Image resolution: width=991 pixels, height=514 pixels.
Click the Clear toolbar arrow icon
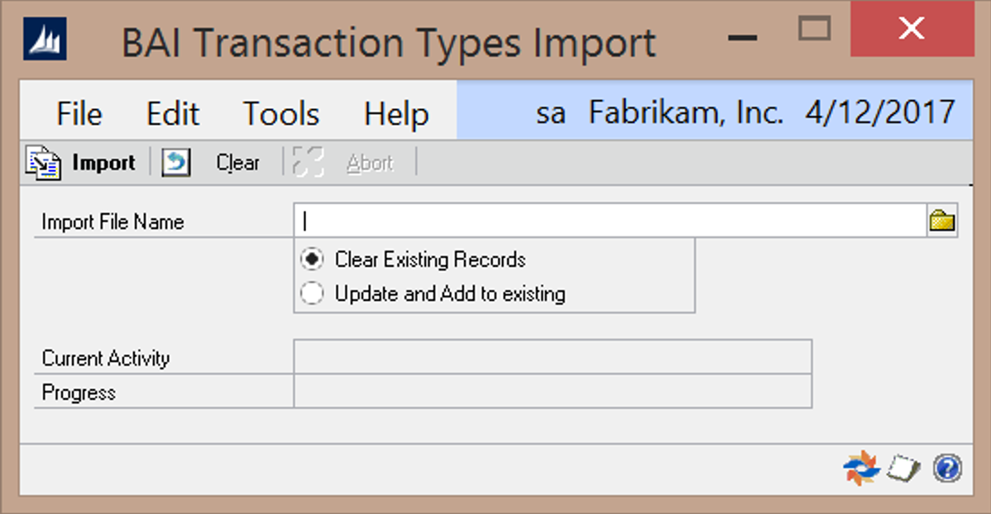175,163
